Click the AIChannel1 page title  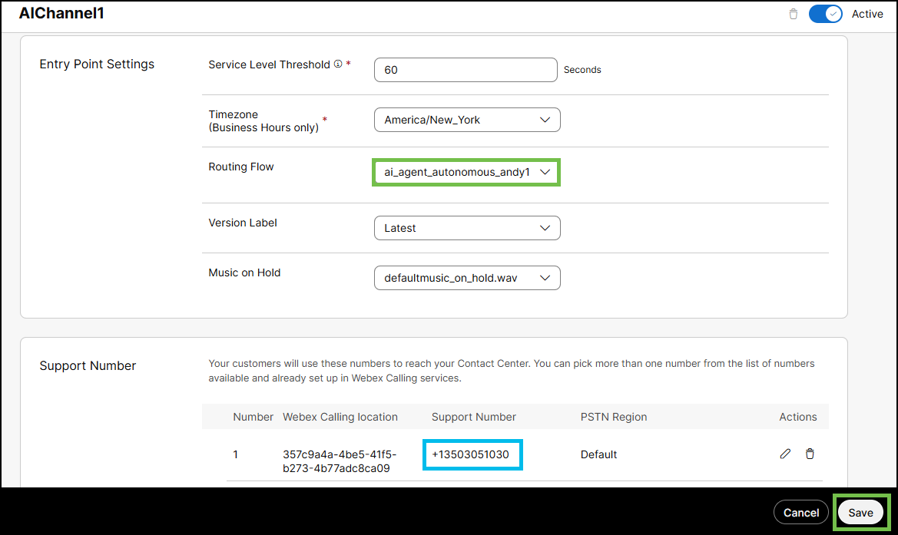[61, 14]
